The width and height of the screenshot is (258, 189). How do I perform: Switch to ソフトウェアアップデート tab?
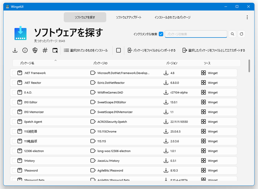pos(129,17)
